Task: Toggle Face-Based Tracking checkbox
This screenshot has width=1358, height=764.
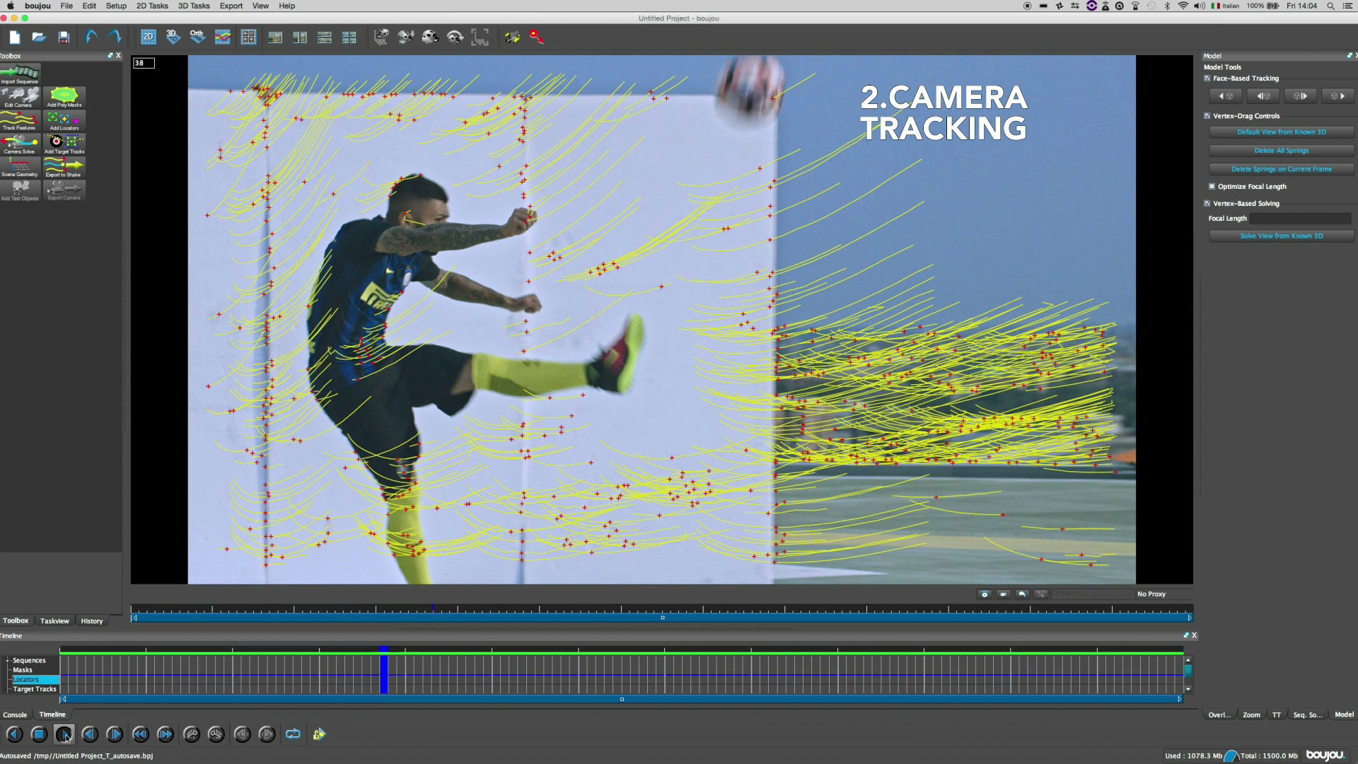Action: (1207, 79)
